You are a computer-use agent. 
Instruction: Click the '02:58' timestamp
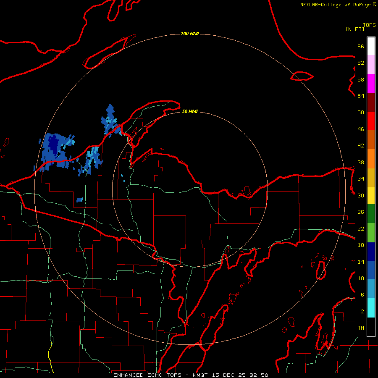(x=258, y=375)
